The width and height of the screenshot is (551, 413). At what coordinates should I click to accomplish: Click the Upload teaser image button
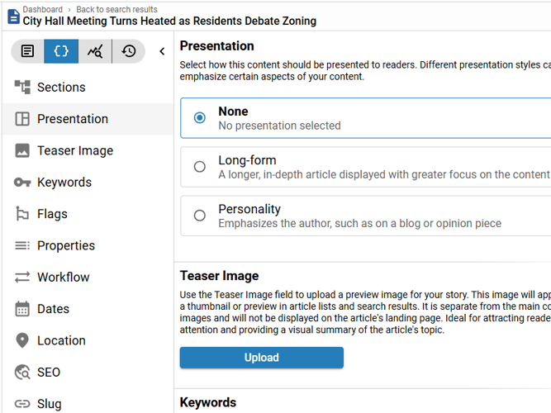(x=261, y=358)
